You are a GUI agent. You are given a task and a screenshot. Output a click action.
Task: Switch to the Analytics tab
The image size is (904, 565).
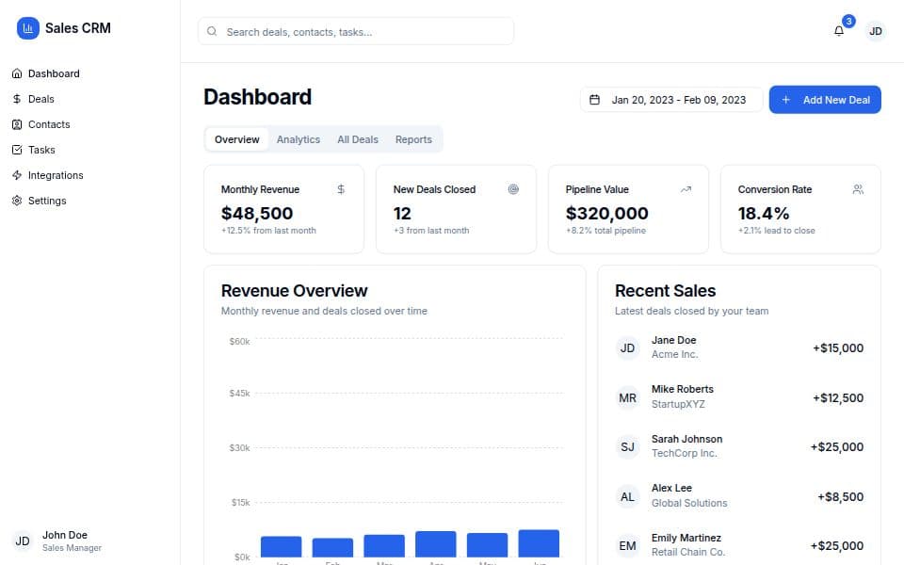click(298, 138)
